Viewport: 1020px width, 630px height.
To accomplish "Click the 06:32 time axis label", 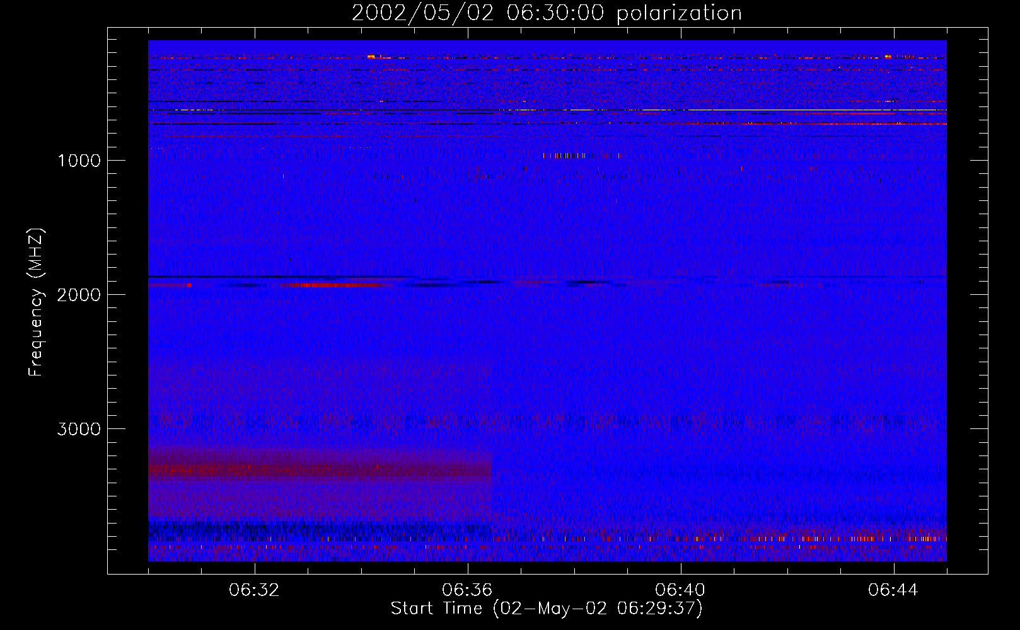I will tap(255, 590).
